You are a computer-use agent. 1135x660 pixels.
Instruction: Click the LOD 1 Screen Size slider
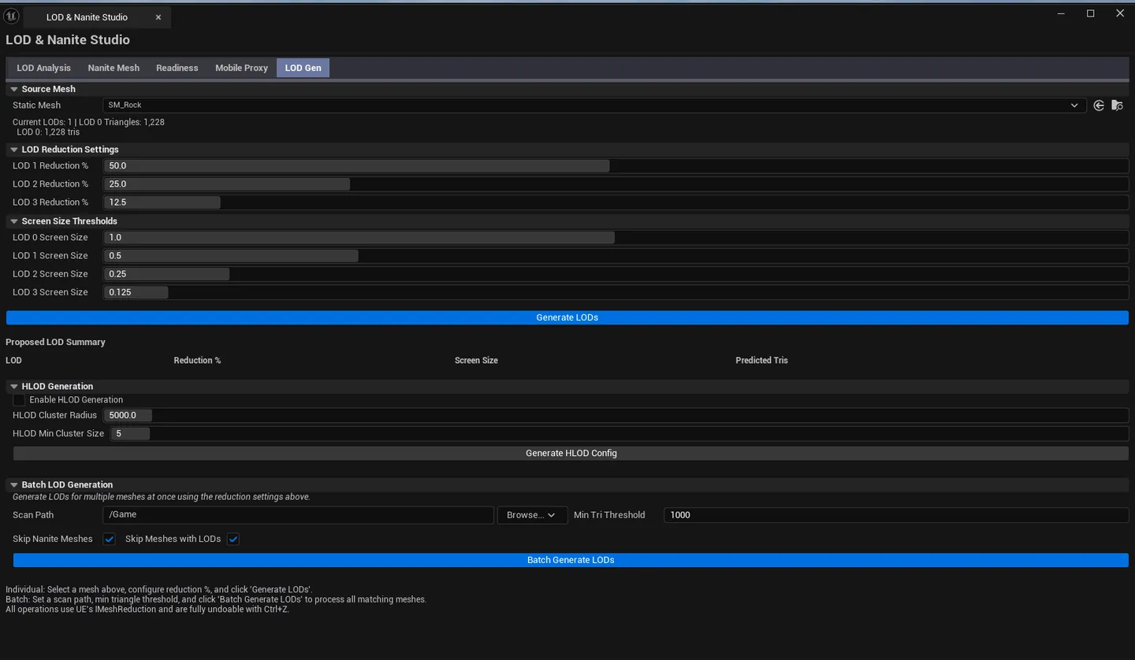point(616,256)
